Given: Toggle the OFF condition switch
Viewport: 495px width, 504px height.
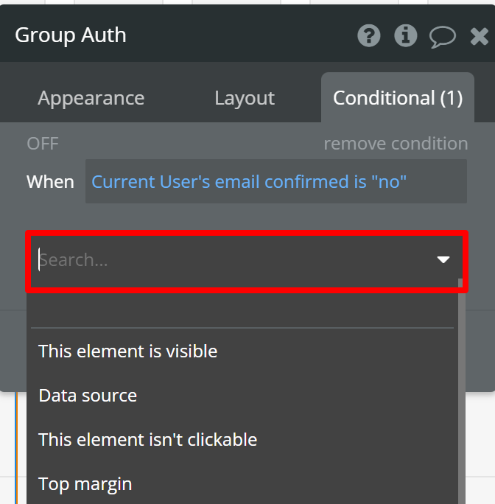Looking at the screenshot, I should (x=43, y=144).
